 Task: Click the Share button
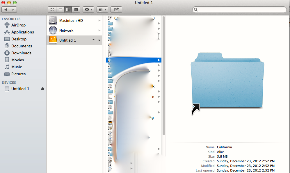[x=116, y=9]
